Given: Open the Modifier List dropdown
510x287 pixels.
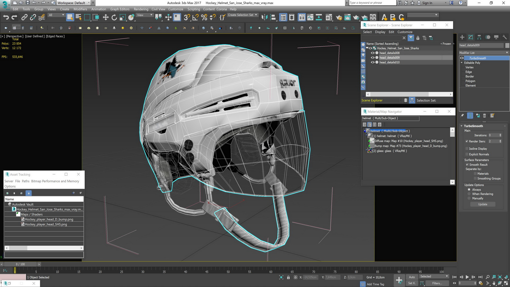Looking at the screenshot, I should click(484, 53).
